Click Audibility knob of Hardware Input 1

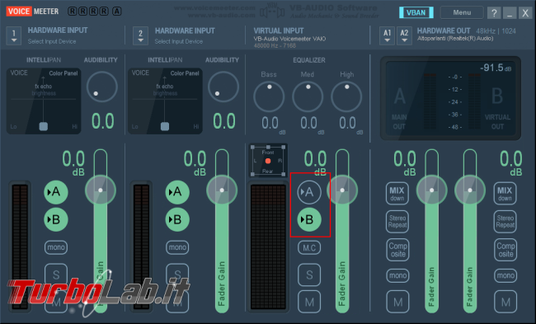tap(102, 87)
